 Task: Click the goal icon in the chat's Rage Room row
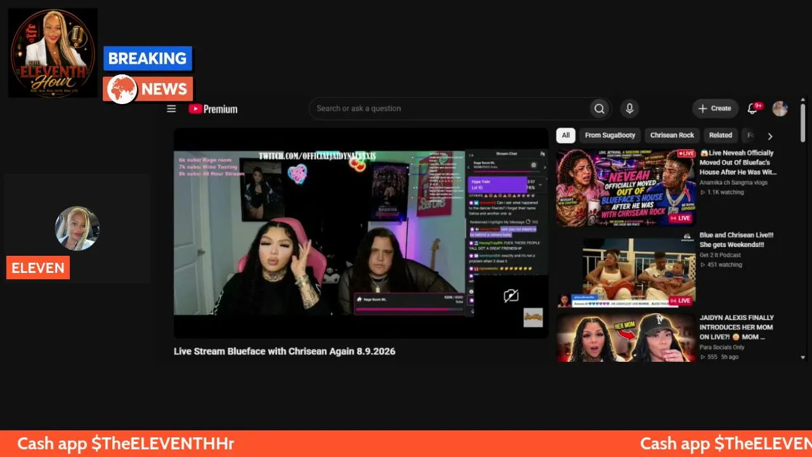point(534,166)
